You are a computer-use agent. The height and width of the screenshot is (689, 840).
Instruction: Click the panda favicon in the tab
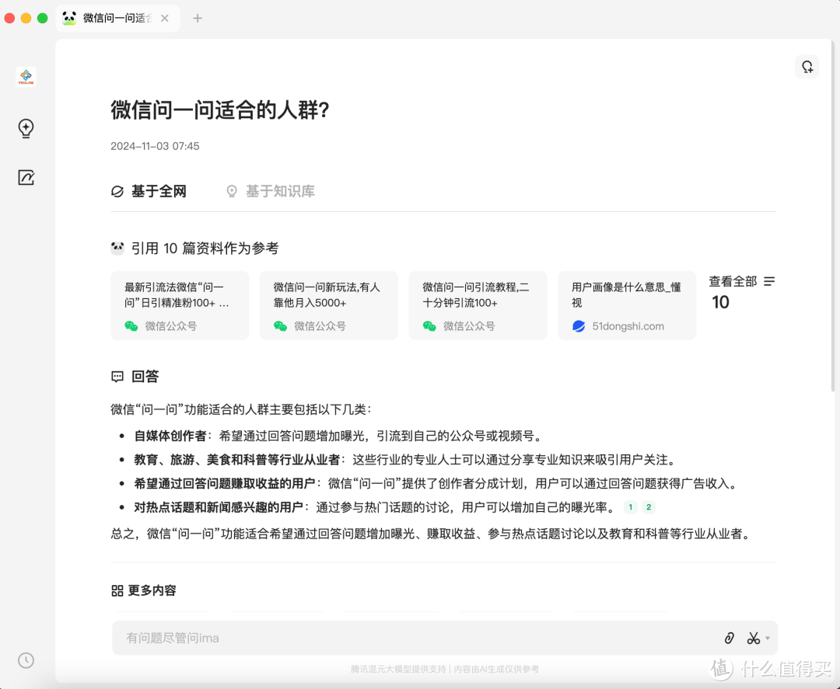[x=69, y=18]
